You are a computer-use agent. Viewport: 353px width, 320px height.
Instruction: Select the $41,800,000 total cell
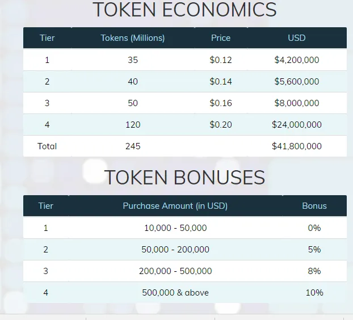[x=297, y=146]
